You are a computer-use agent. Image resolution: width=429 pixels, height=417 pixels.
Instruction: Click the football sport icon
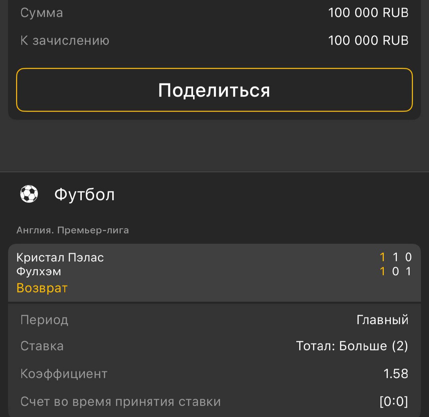coord(29,194)
